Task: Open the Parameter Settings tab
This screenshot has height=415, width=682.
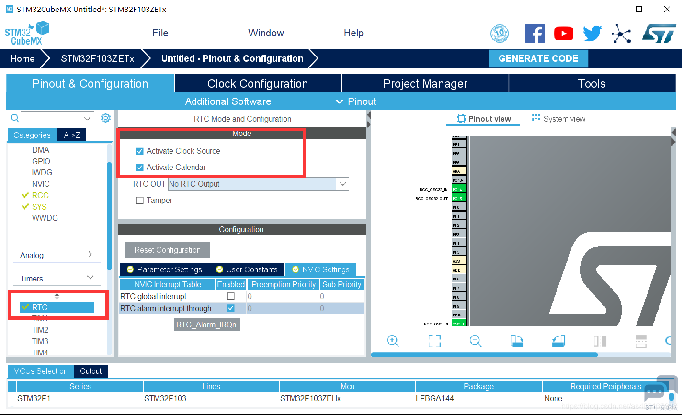Action: coord(164,269)
